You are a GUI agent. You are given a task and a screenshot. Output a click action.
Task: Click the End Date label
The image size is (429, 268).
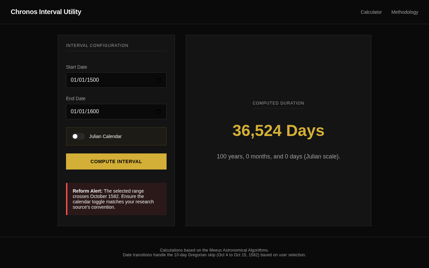pyautogui.click(x=76, y=98)
